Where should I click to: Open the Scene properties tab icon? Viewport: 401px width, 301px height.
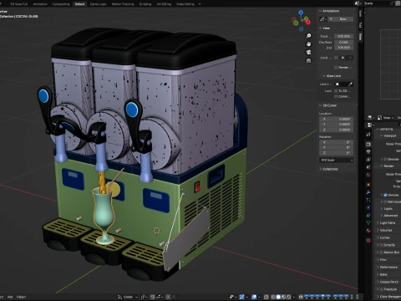[368, 167]
